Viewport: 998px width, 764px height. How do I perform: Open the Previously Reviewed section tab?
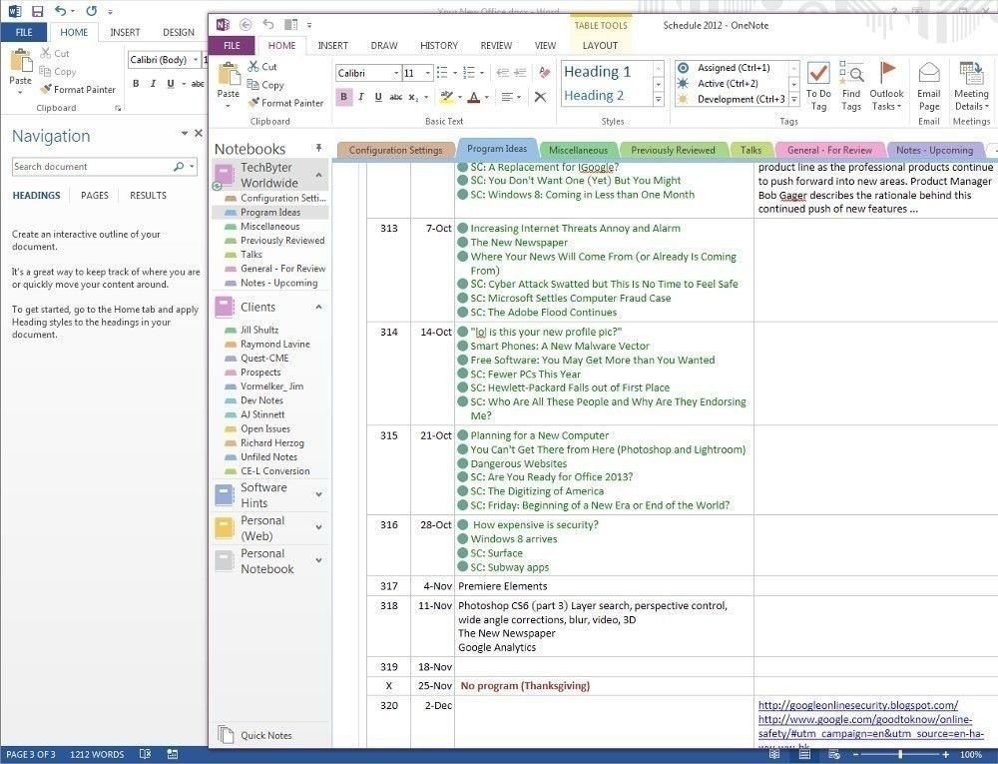pyautogui.click(x=673, y=150)
